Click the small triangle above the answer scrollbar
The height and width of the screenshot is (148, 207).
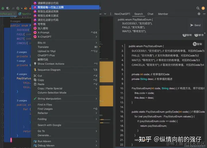click(x=205, y=33)
